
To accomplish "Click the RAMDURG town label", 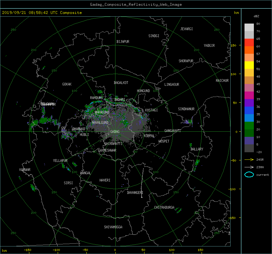I will 96,98.
